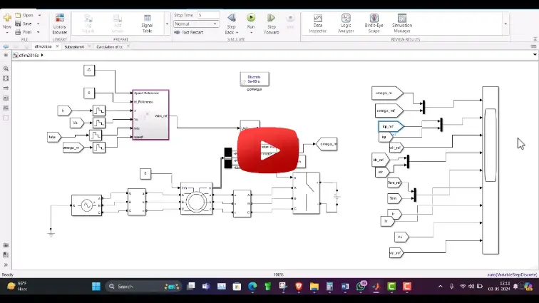Expand the Review Results gallery arrow
The image size is (539, 303).
505,24
